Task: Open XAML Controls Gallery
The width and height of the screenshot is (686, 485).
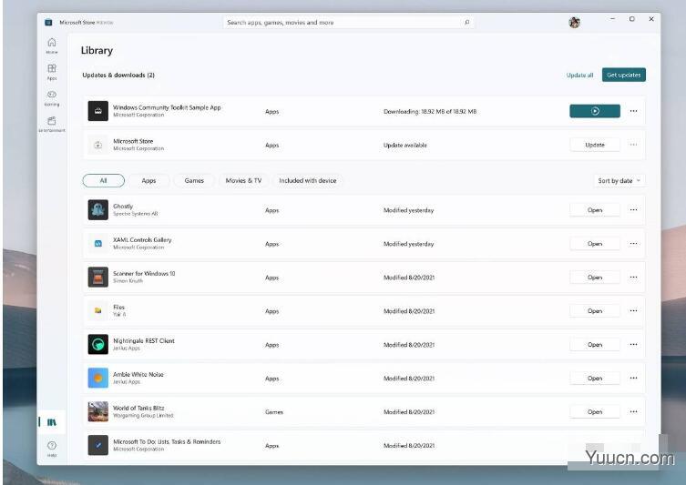Action: click(595, 243)
